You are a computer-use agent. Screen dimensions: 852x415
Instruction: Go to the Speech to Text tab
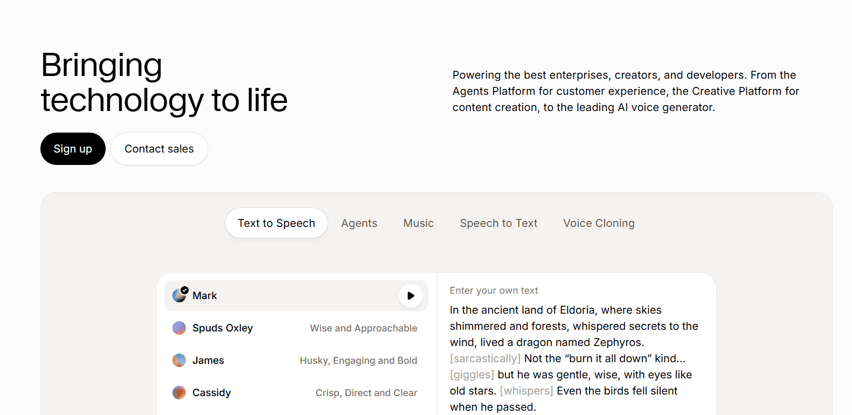tap(498, 223)
